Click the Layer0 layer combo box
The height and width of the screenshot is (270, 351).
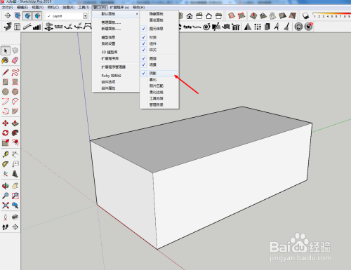(x=67, y=16)
